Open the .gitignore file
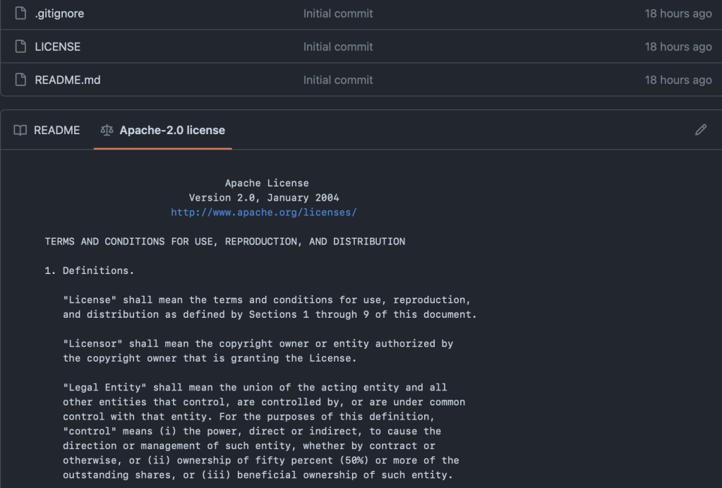This screenshot has height=488, width=722. [x=59, y=13]
